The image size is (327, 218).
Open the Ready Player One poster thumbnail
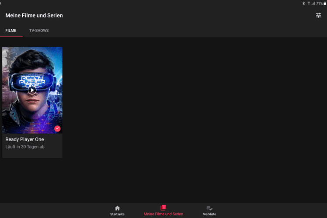pos(32,90)
